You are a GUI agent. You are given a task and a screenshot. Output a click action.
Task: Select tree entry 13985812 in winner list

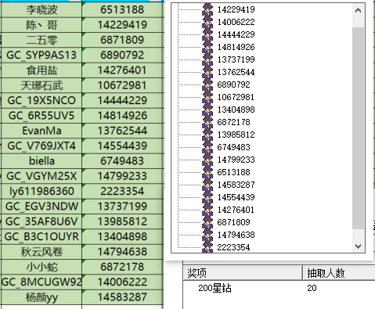236,135
